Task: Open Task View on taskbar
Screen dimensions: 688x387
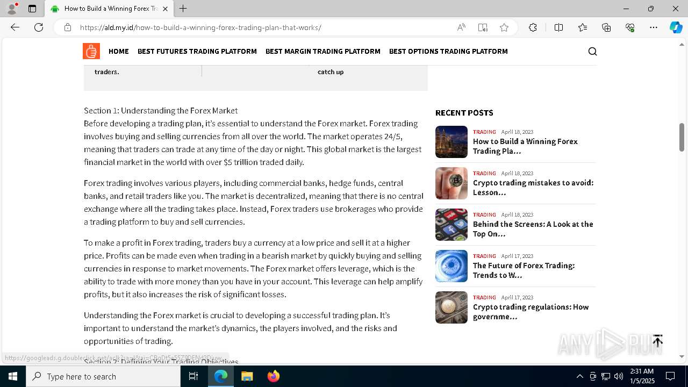Action: coord(193,376)
